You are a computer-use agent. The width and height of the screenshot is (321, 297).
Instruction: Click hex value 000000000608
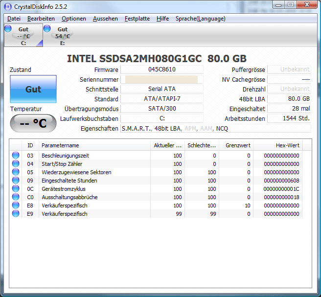(281, 181)
